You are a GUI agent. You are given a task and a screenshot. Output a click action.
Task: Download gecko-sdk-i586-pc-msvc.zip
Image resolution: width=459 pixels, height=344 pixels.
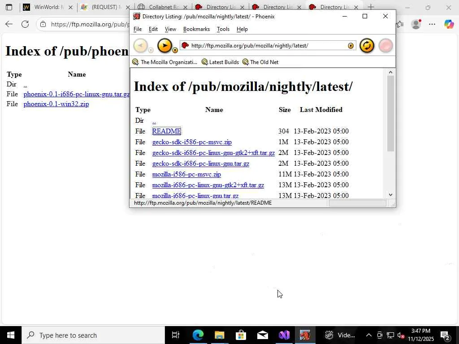tap(192, 142)
